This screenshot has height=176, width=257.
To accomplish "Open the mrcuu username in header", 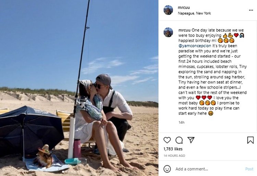I will pyautogui.click(x=184, y=8).
